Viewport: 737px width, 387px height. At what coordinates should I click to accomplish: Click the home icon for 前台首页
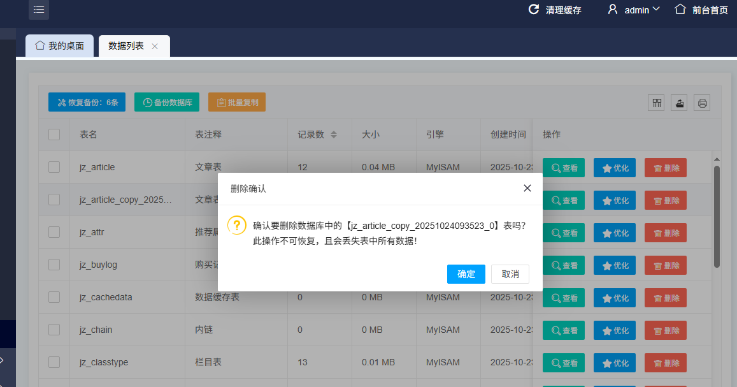680,10
